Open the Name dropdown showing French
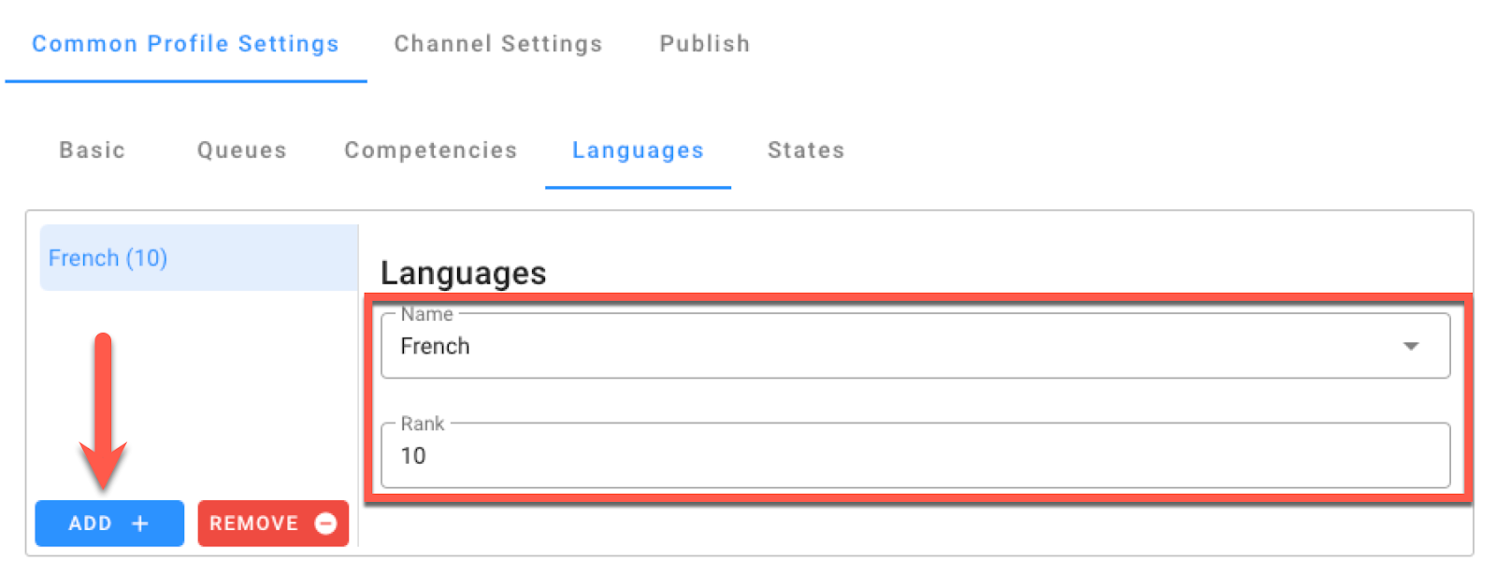This screenshot has height=575, width=1496. [915, 346]
